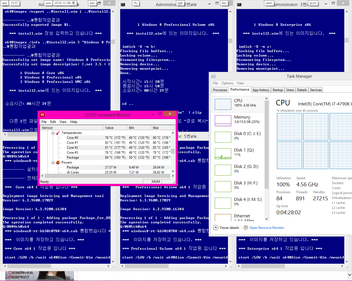Screen dimensions: 352x281
Task: Click the Temperatures thermometer icon
Action: tap(58, 133)
